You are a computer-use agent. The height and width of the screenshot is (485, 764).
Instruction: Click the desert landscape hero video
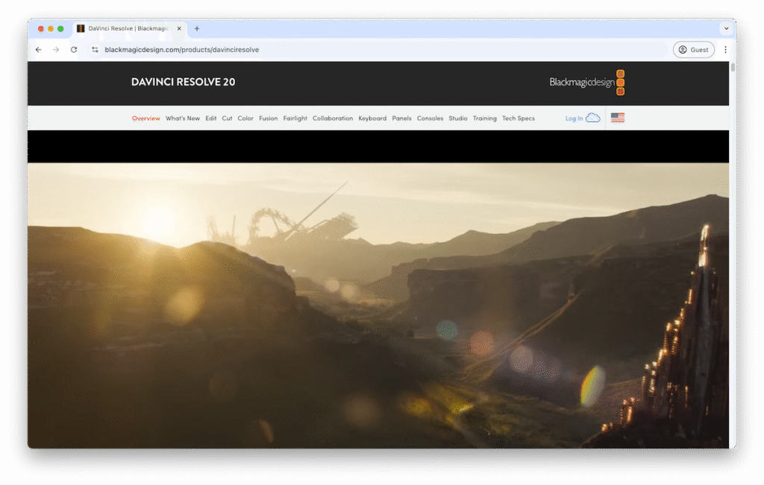tap(378, 305)
